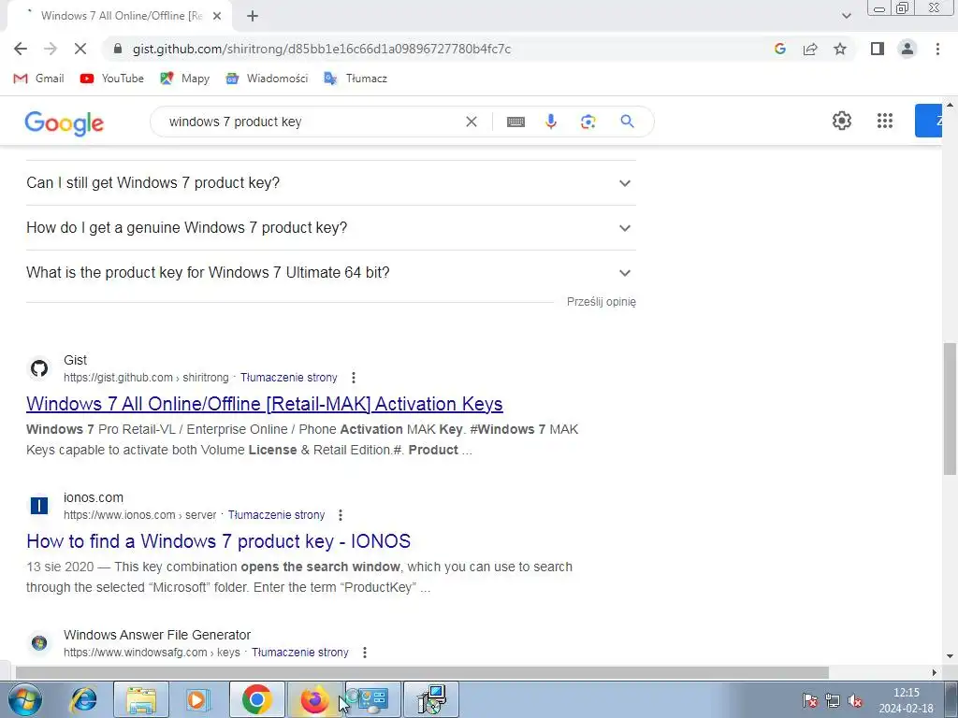This screenshot has width=958, height=718.
Task: Open Windows Media Player from taskbar
Action: (x=197, y=699)
